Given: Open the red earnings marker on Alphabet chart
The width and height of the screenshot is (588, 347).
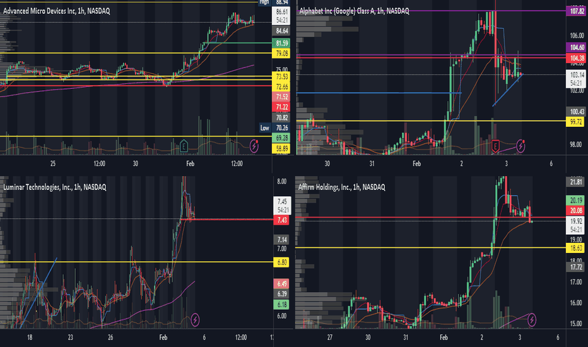Looking at the screenshot, I should coord(495,146).
